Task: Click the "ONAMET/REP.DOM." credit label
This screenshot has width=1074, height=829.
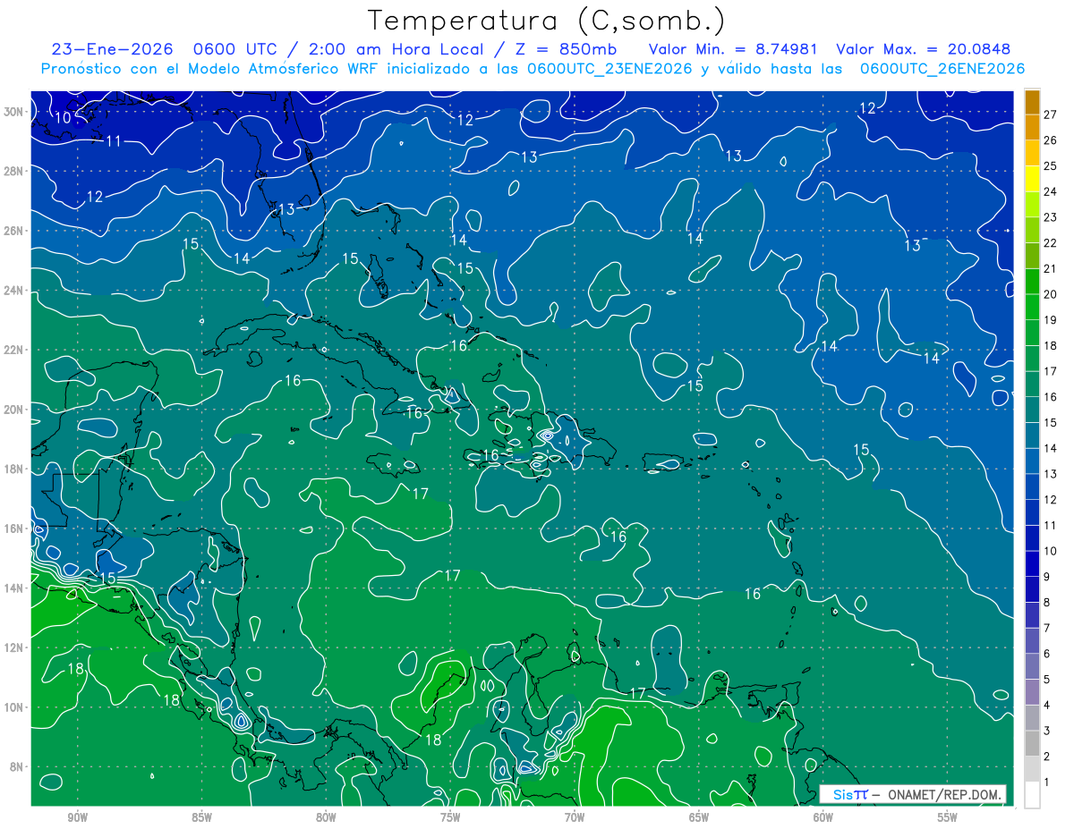Action: (x=945, y=795)
